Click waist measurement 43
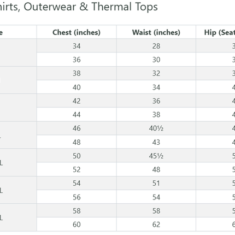 156,142
